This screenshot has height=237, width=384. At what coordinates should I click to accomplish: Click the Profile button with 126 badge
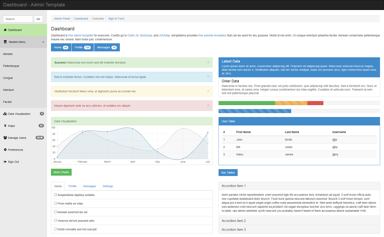pyautogui.click(x=83, y=48)
